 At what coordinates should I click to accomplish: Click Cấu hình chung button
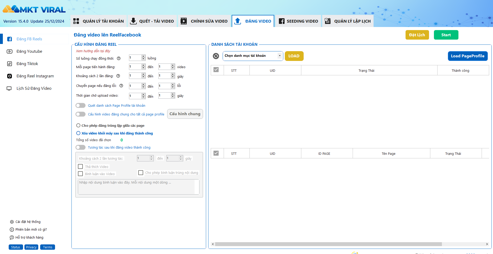[185, 114]
